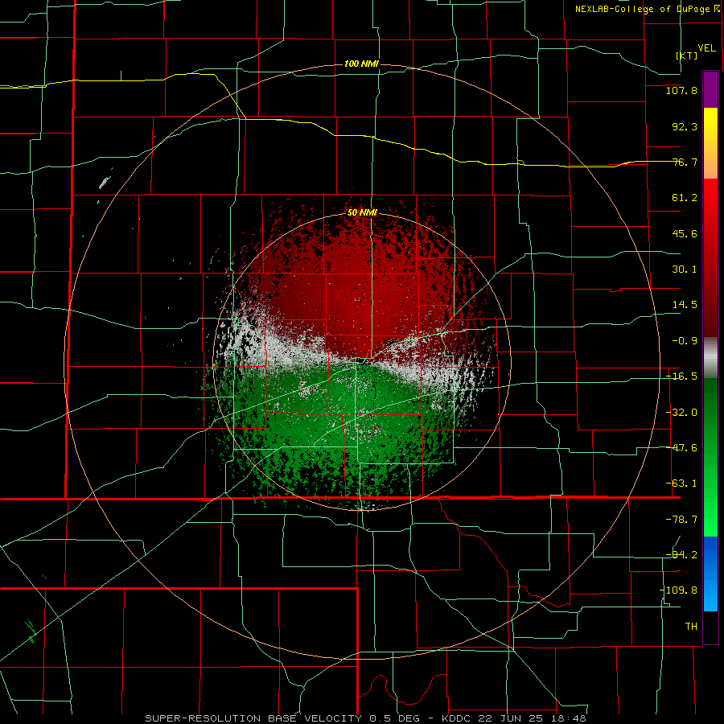Click the -16.5 value on velocity scale

pos(681,376)
